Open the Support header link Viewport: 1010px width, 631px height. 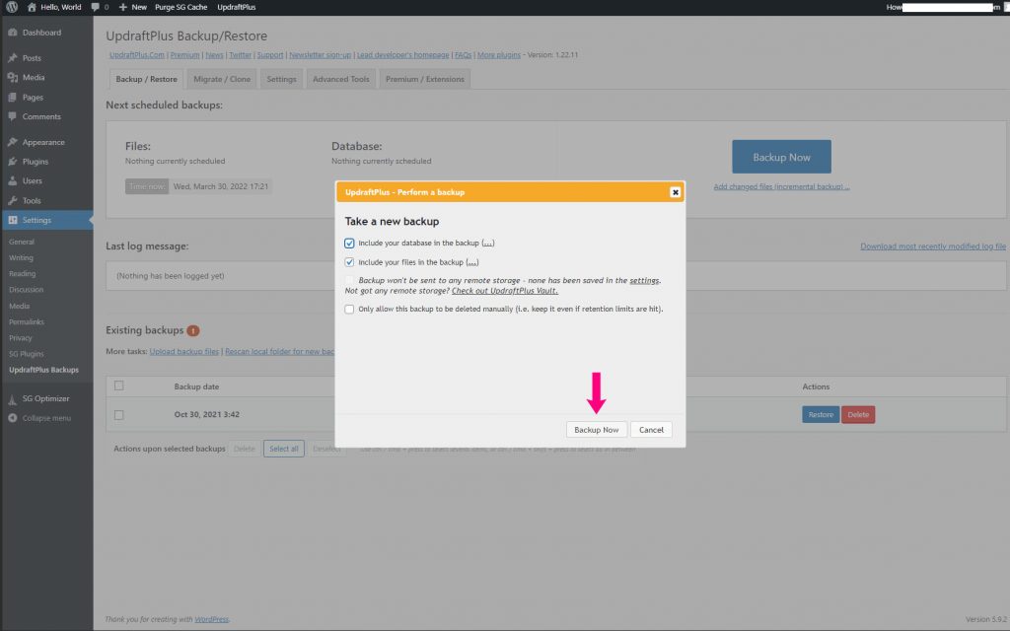270,55
